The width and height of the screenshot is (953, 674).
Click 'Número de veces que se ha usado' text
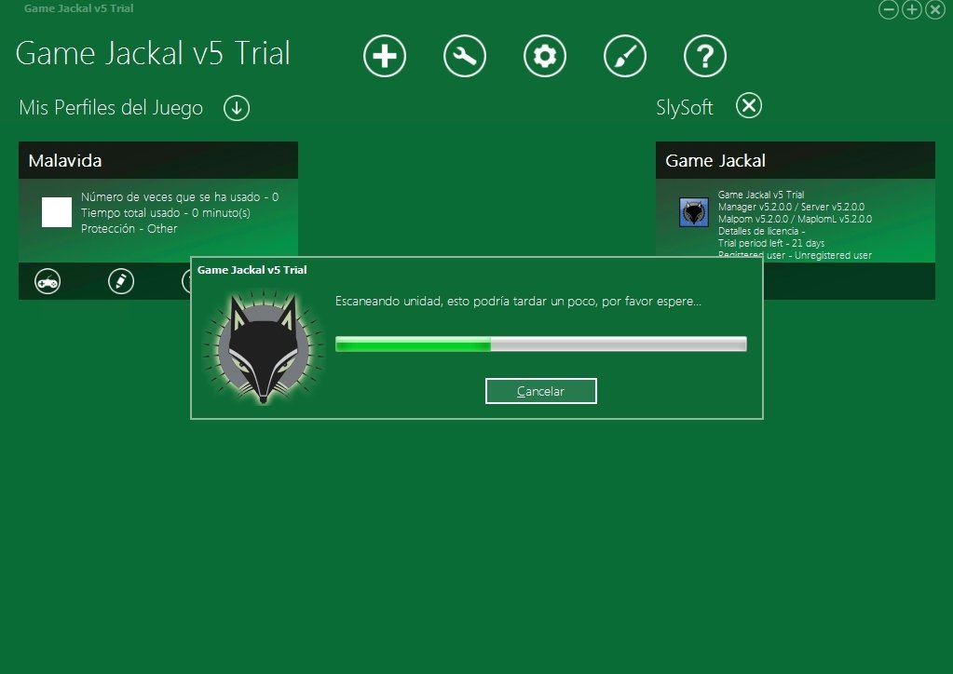click(x=170, y=197)
